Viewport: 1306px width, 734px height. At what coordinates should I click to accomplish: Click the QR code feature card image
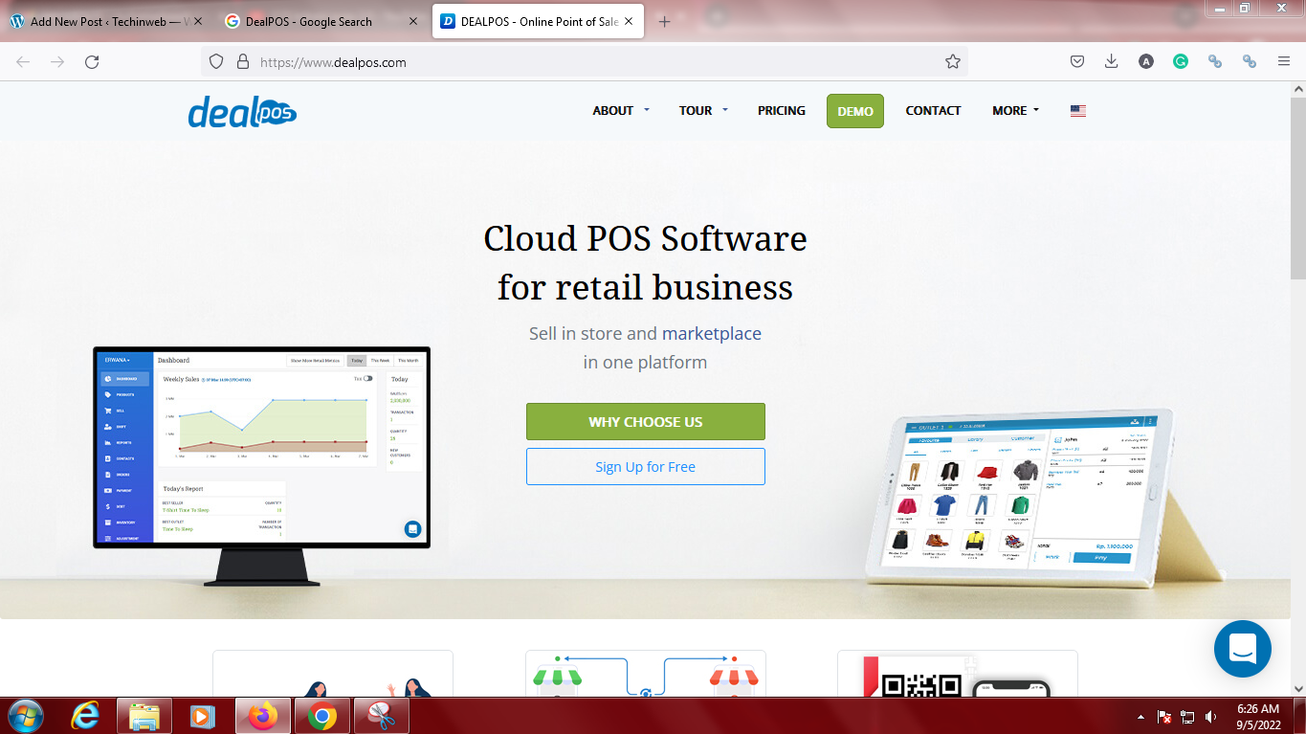coord(958,675)
